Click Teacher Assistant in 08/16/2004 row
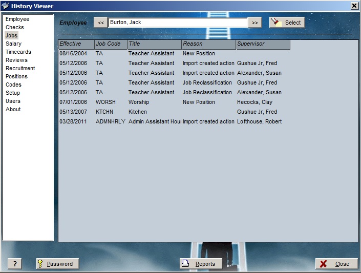361x273 pixels. [x=151, y=53]
